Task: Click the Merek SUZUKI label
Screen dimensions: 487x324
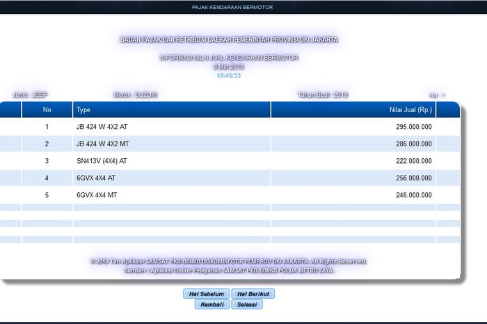Action: pyautogui.click(x=135, y=95)
